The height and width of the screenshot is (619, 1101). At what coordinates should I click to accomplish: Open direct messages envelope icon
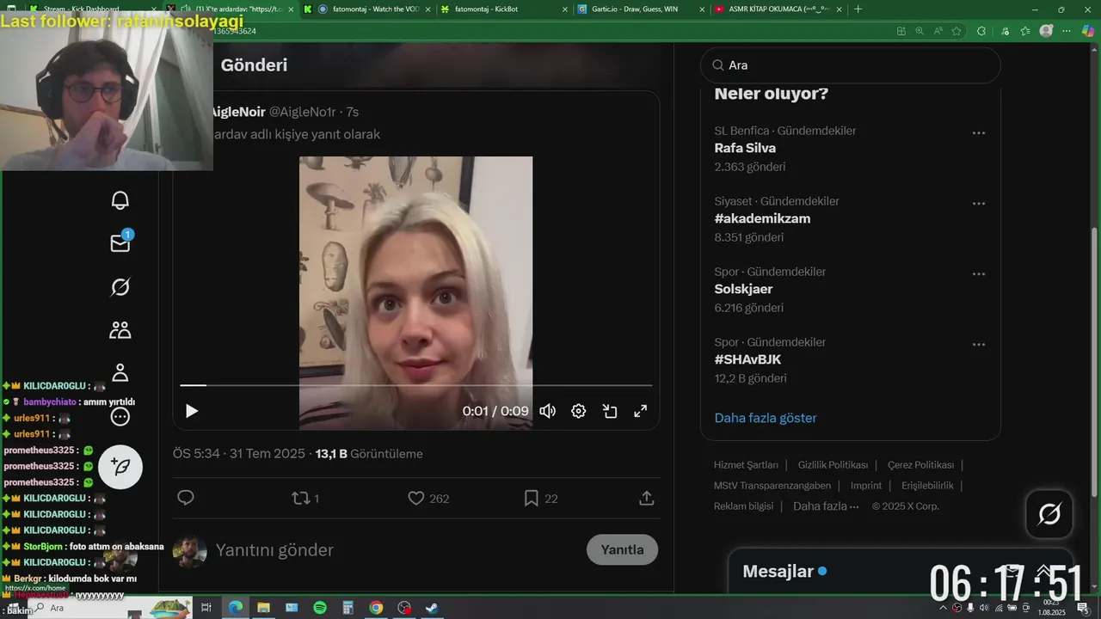click(120, 243)
